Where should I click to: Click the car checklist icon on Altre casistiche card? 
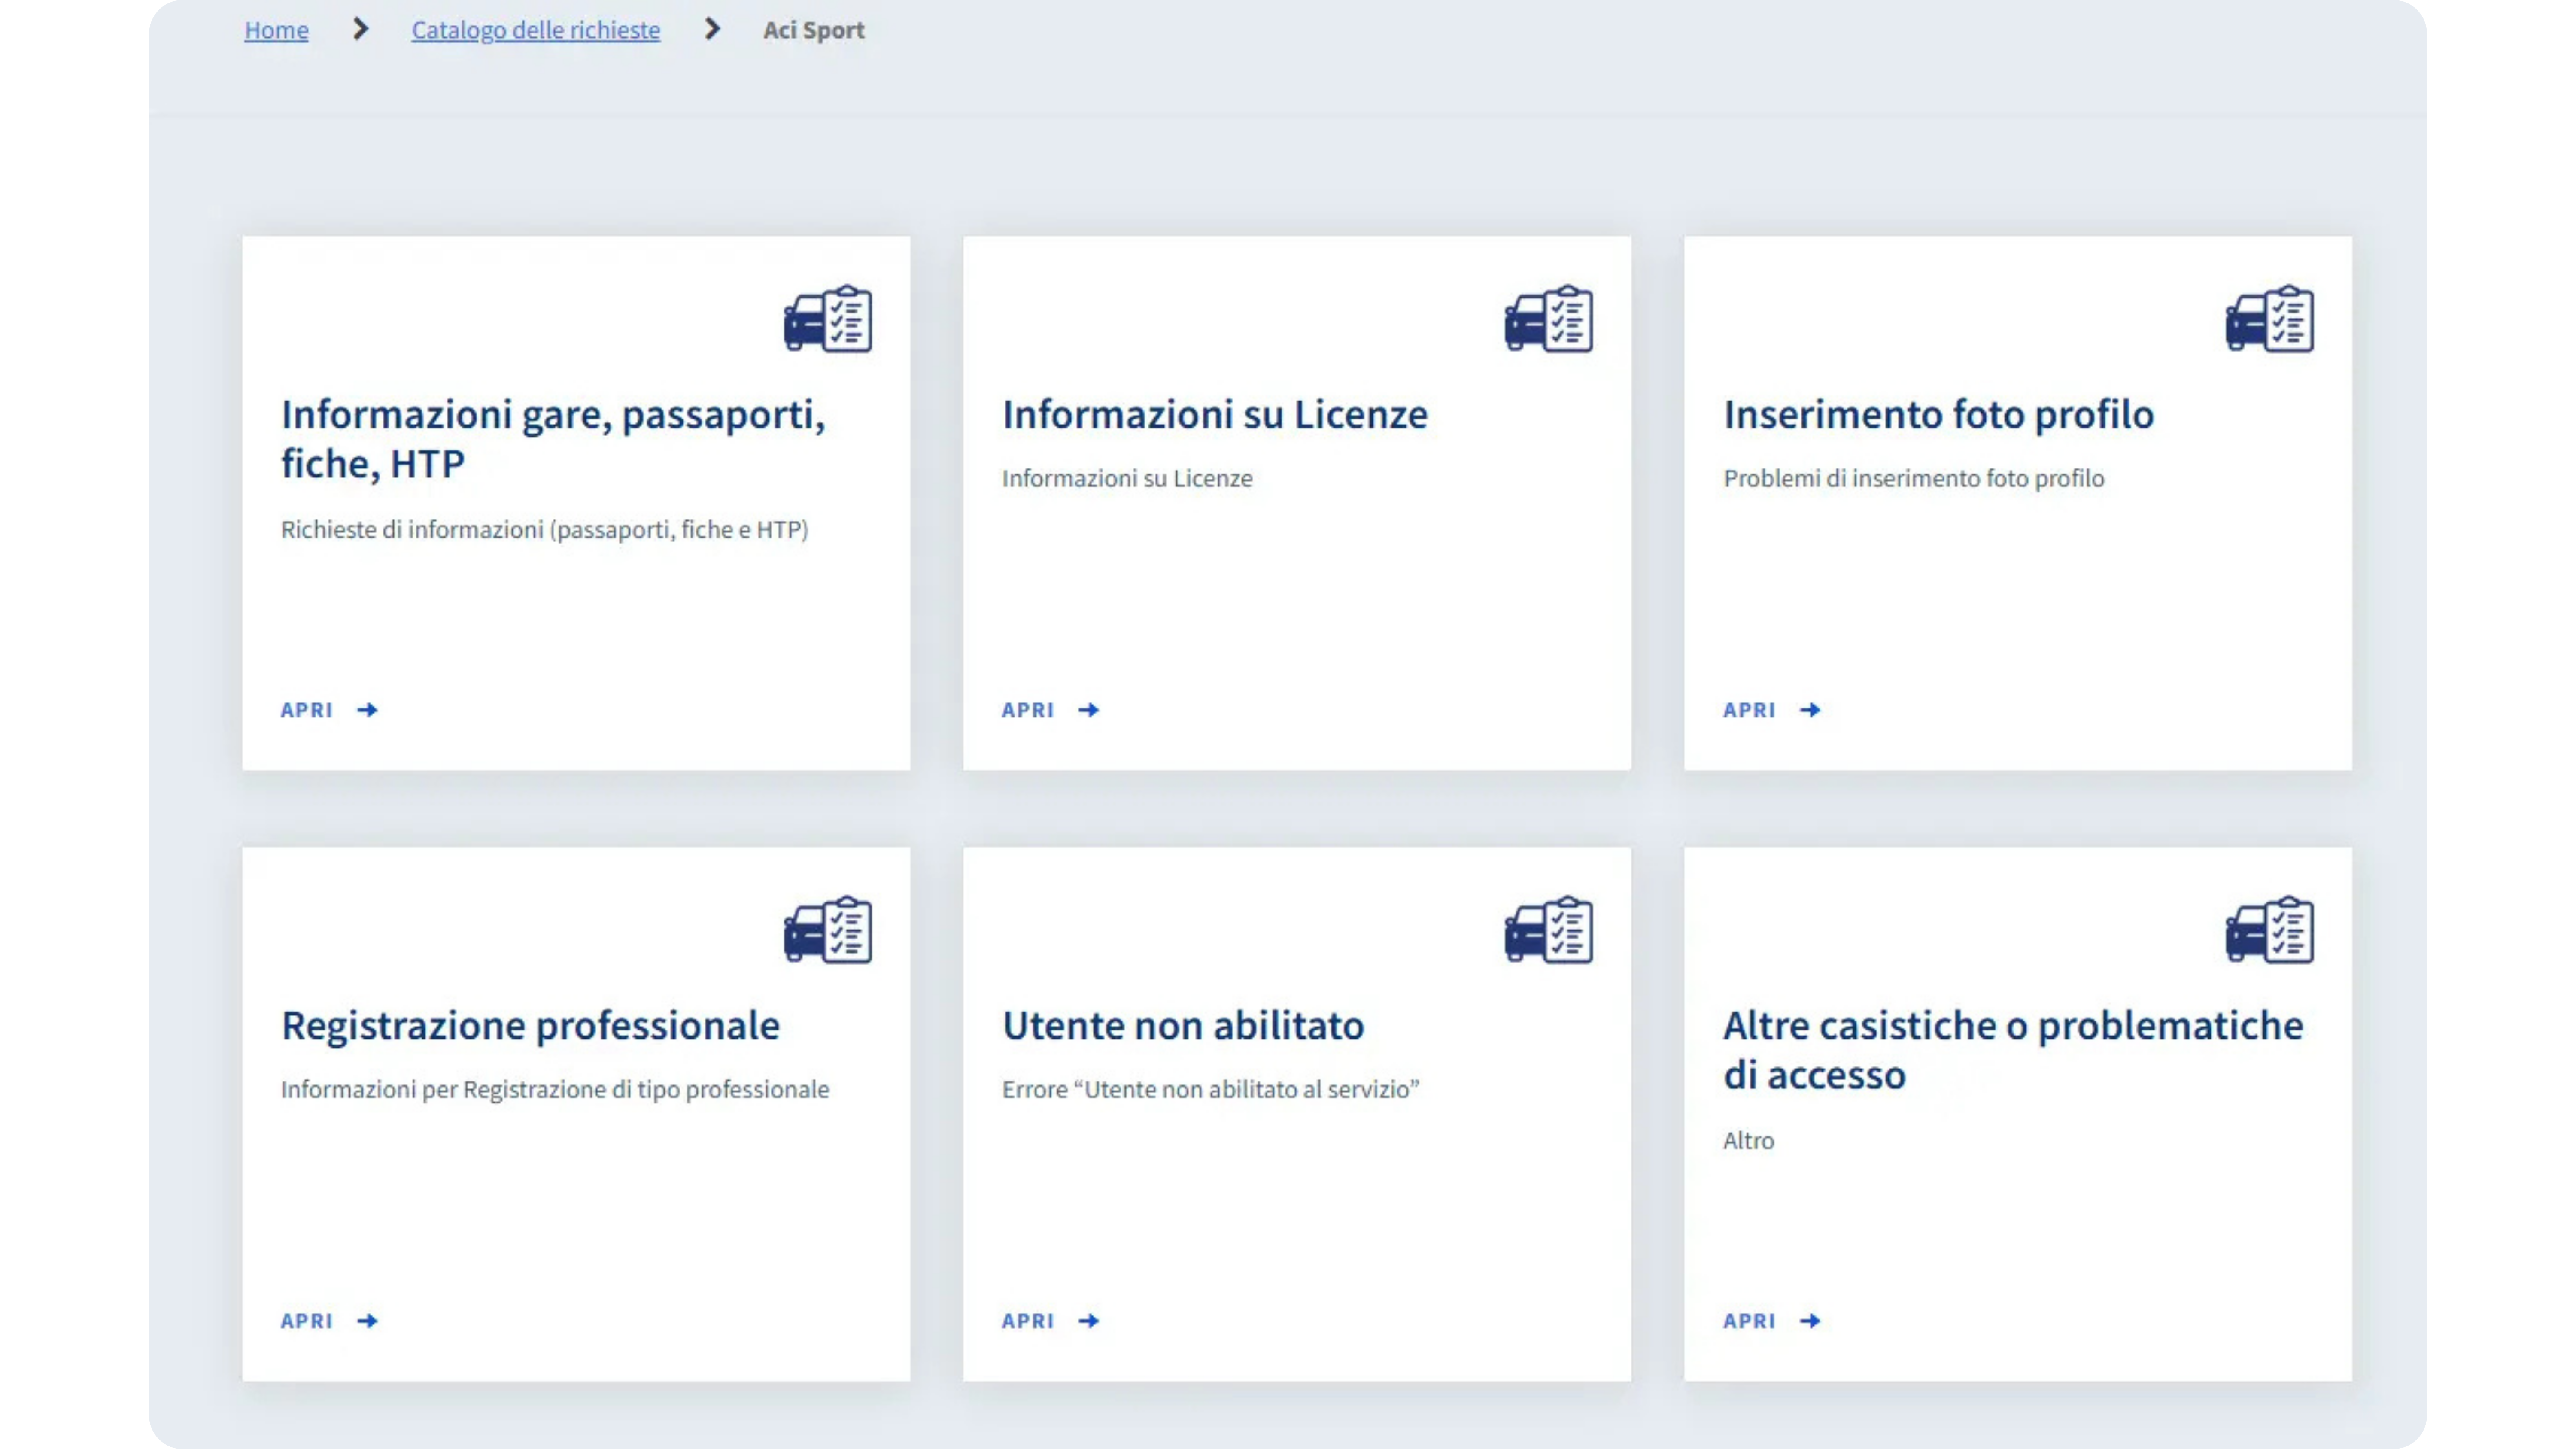click(x=2269, y=930)
